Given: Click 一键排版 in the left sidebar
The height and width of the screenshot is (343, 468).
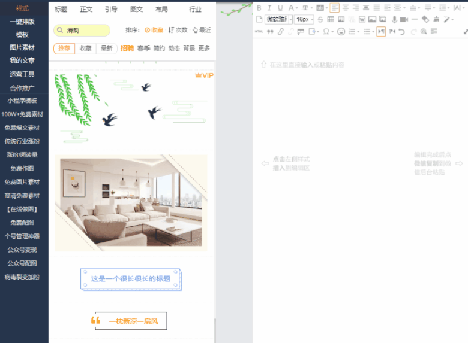Looking at the screenshot, I should 22,22.
